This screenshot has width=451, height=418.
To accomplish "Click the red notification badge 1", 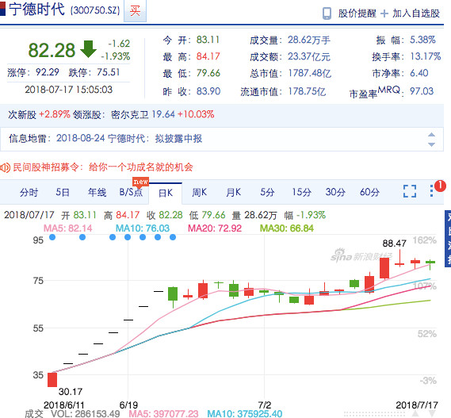I will coord(441,186).
